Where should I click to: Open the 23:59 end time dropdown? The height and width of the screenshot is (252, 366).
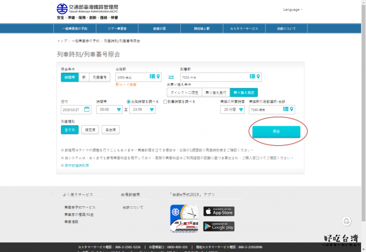coord(142,110)
